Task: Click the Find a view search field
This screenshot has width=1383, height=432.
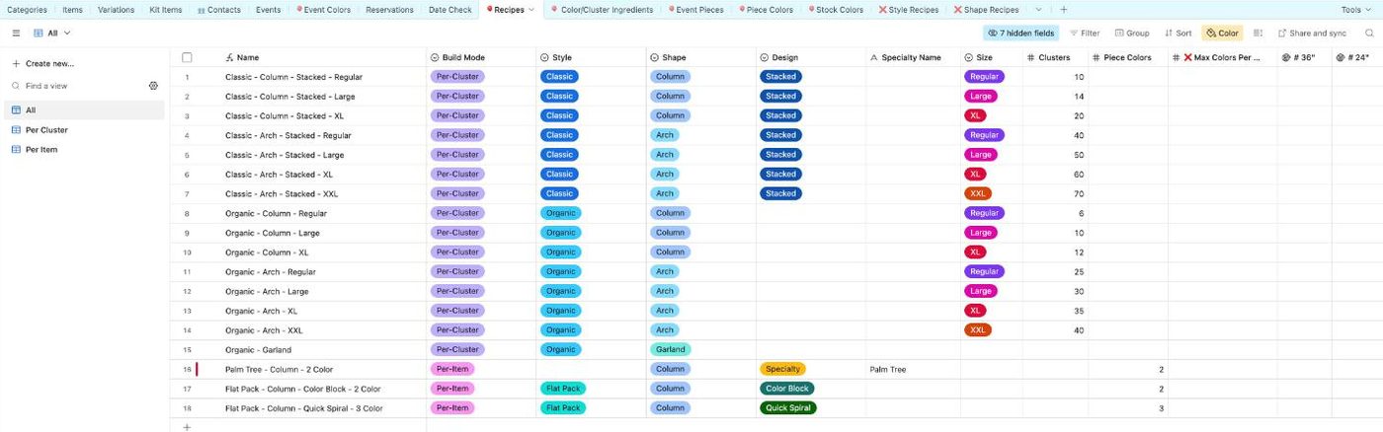Action: point(79,86)
